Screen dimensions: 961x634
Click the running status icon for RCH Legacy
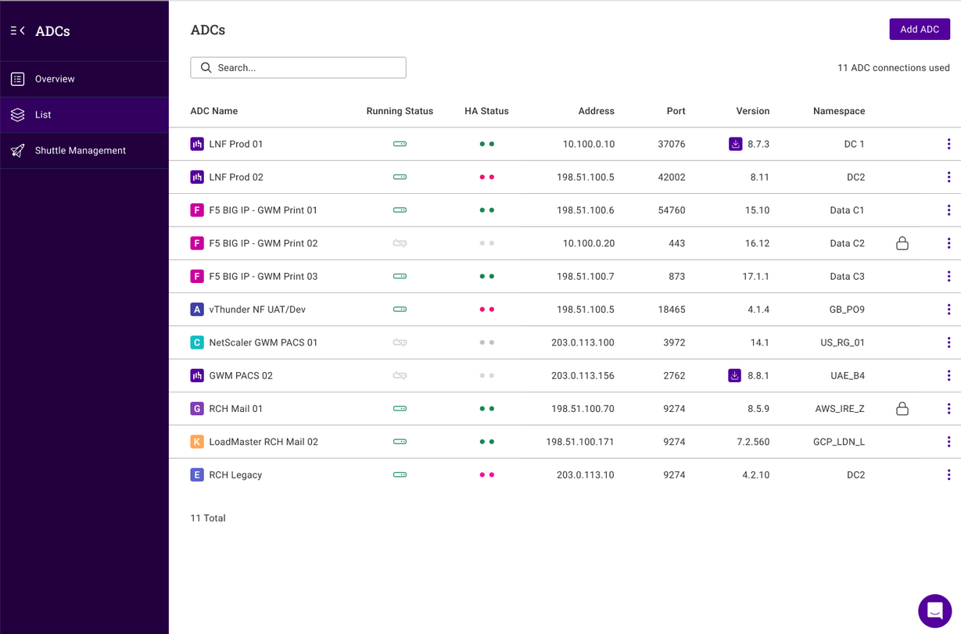coord(400,475)
